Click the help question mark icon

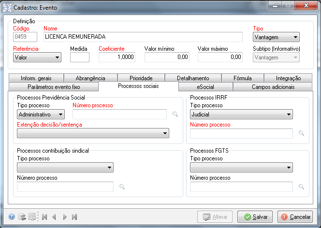click(x=12, y=217)
